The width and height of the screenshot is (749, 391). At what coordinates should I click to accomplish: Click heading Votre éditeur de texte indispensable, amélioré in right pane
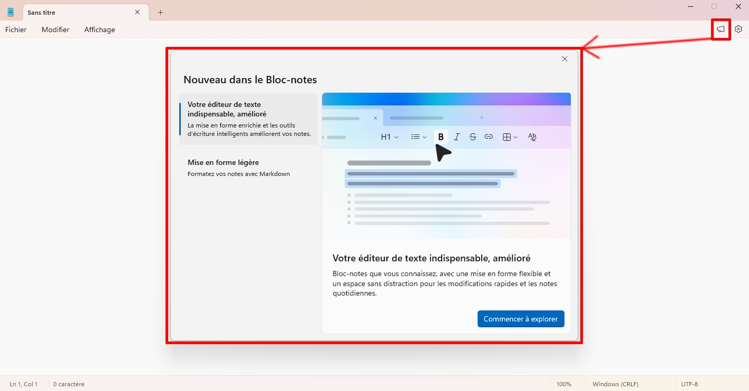tap(432, 258)
